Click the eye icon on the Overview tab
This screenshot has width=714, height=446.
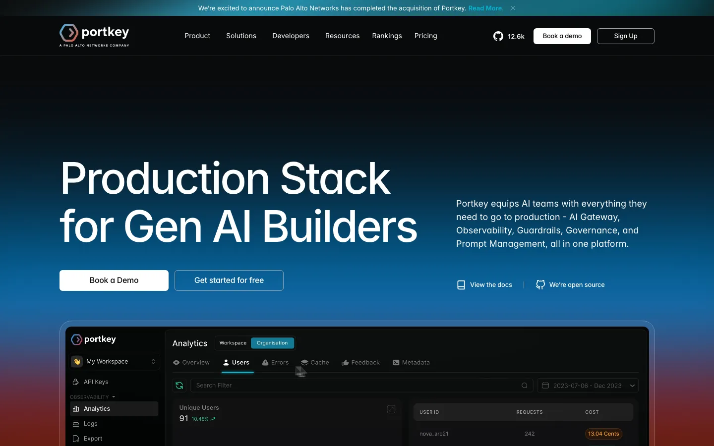pos(176,363)
